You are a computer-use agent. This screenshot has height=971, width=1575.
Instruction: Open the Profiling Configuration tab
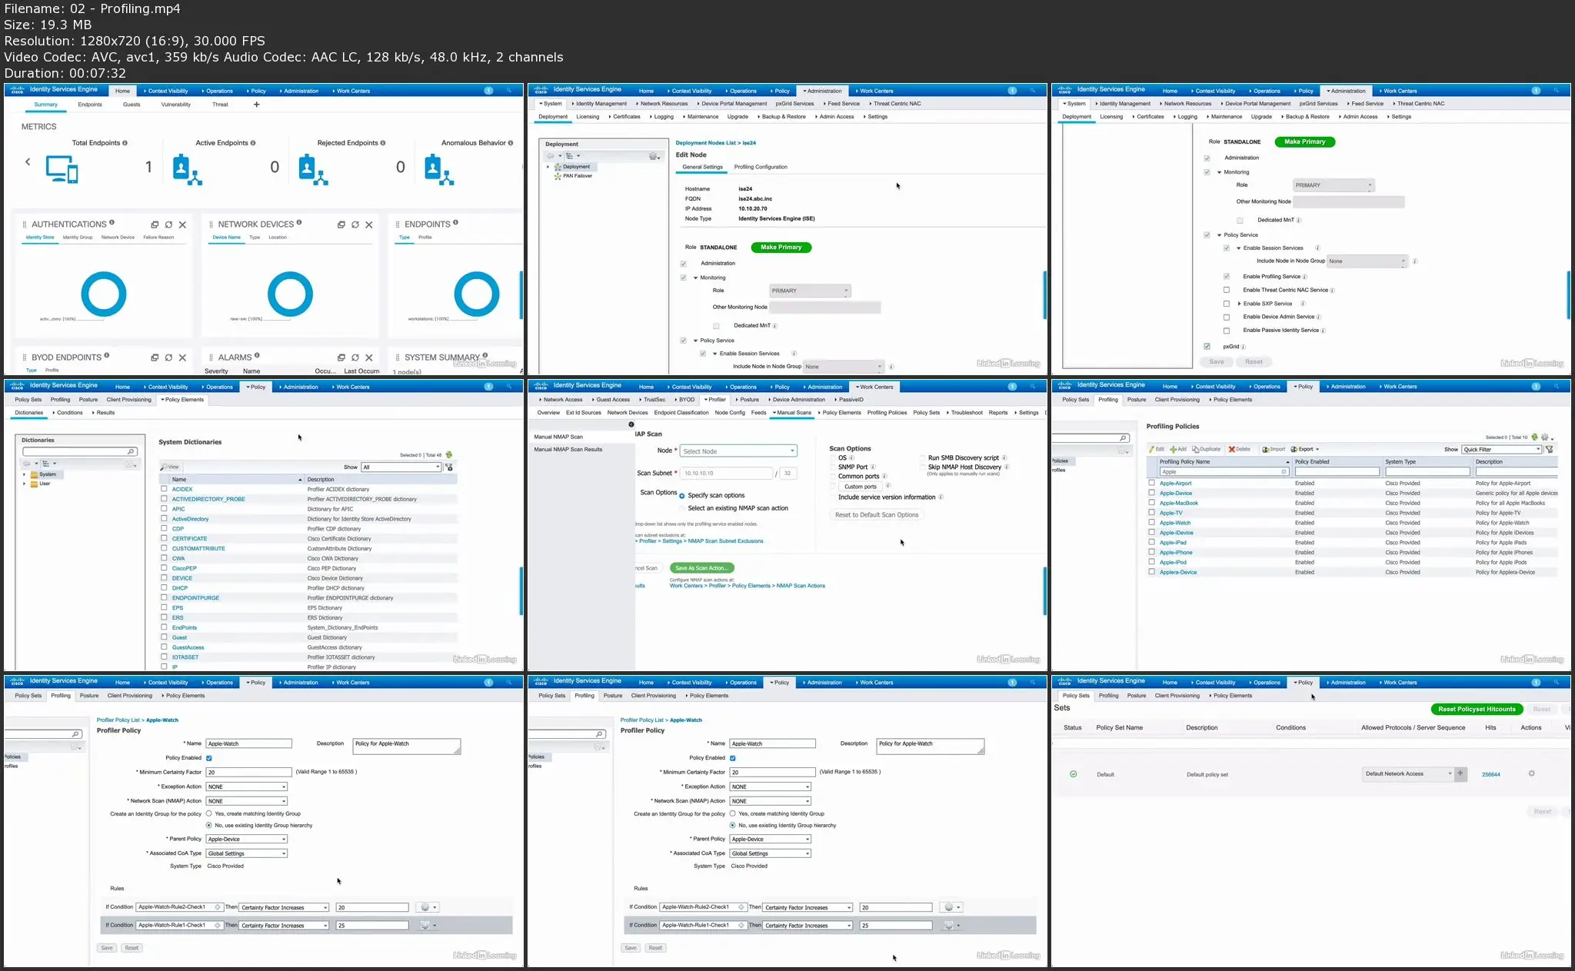[x=761, y=167]
